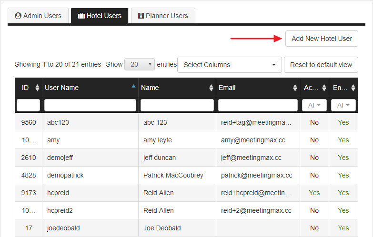Open the Admin Users tab
Image resolution: width=373 pixels, height=237 pixels.
[38, 16]
